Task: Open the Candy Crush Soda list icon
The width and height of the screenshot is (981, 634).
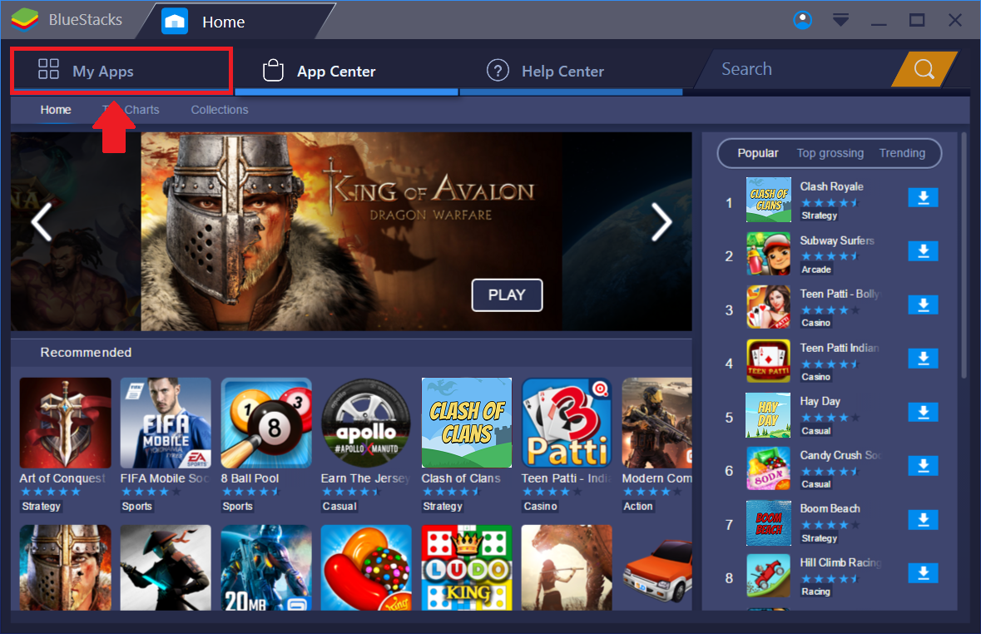Action: [x=768, y=468]
